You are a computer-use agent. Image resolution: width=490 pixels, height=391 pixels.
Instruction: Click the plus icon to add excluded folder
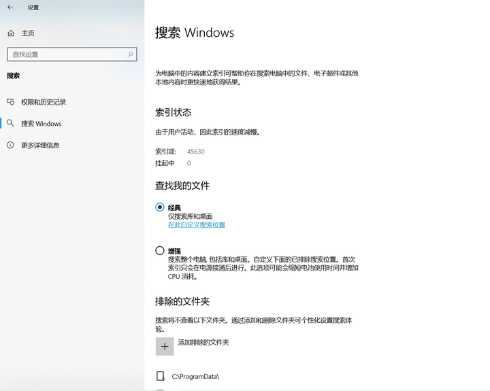[165, 346]
